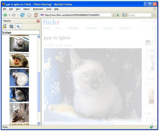Image resolution: width=159 pixels, height=131 pixels.
Task: Open the Help menu
Action: click(x=56, y=9)
